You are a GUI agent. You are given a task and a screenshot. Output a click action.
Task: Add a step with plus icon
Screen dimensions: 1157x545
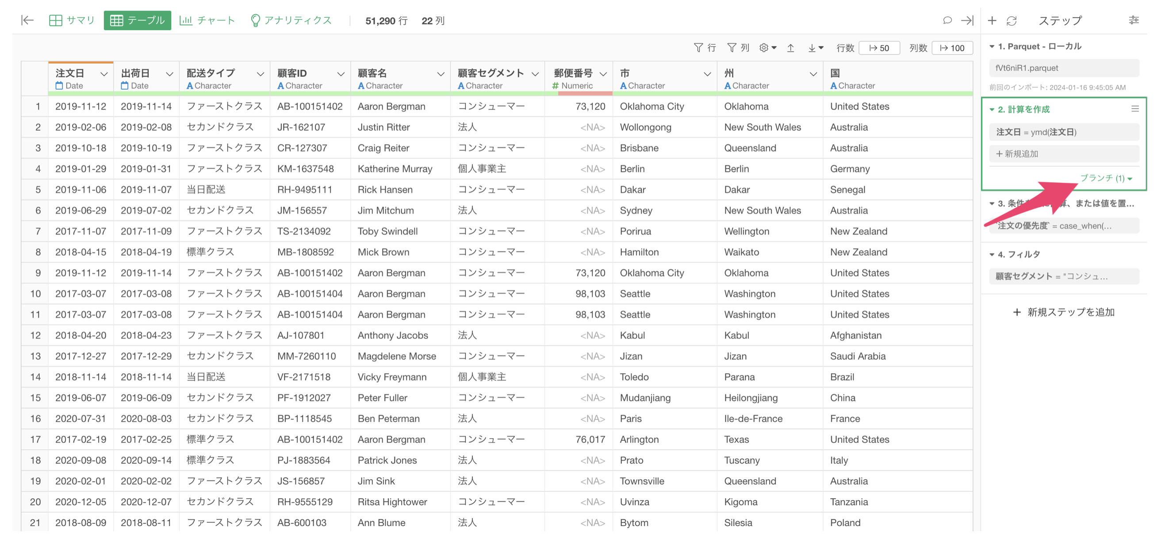click(992, 21)
